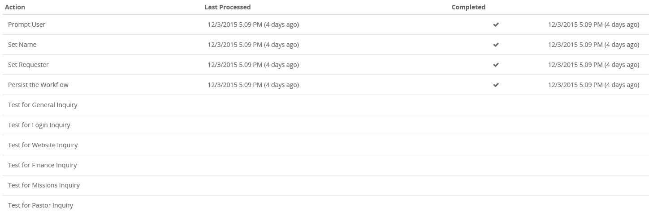Select the Prompt User action row
649x212 pixels.
(x=26, y=25)
